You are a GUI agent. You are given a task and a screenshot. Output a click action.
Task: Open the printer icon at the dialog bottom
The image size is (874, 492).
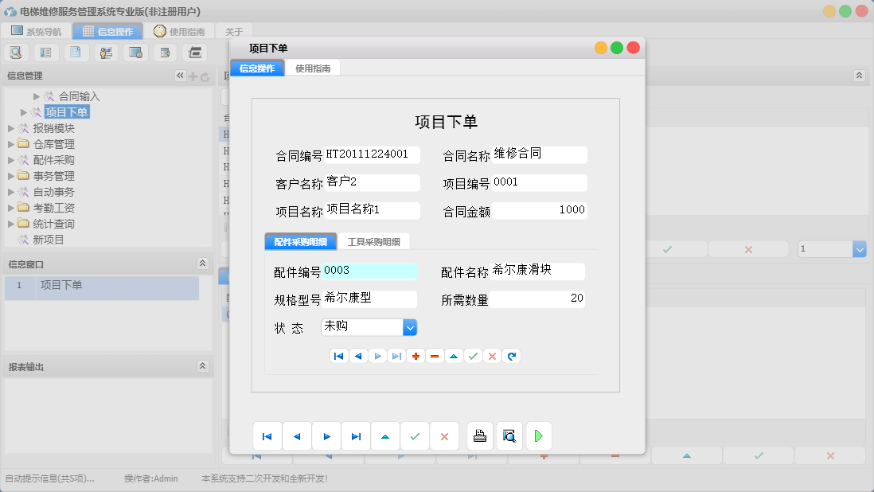479,435
